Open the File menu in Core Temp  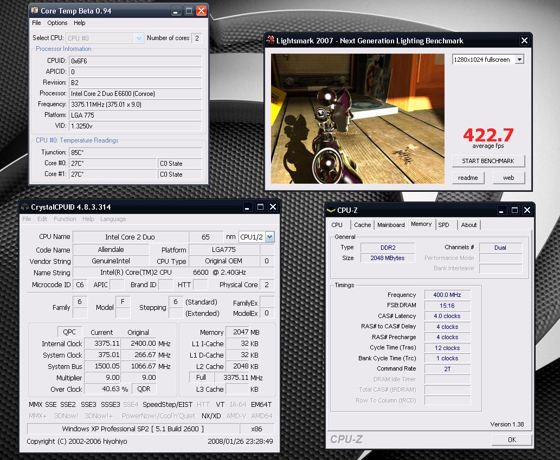coord(36,23)
